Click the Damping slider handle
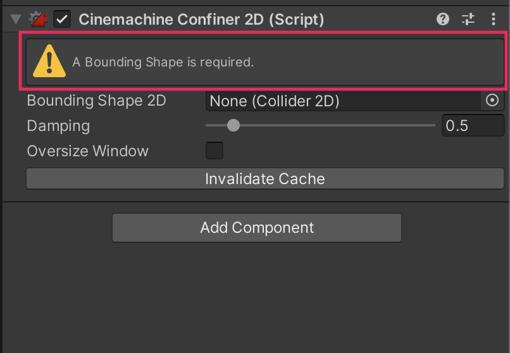510x353 pixels. [233, 125]
